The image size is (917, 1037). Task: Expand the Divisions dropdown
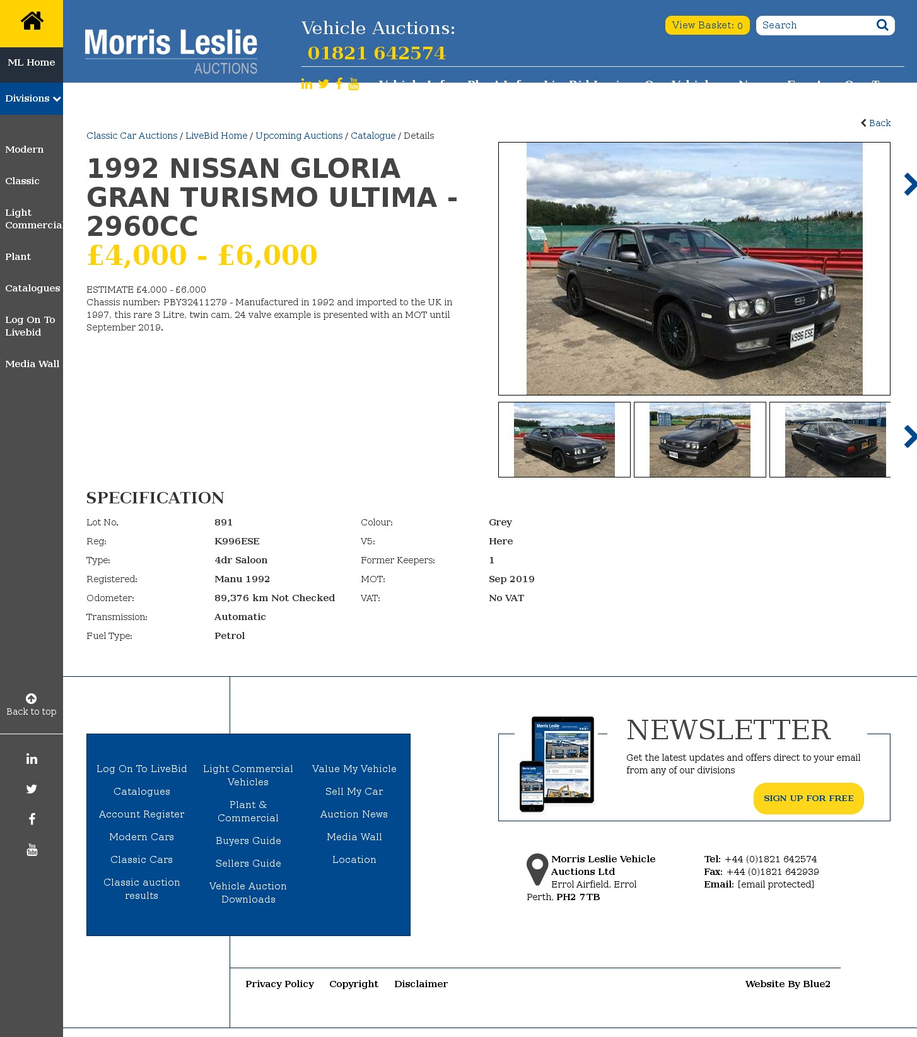[x=32, y=98]
